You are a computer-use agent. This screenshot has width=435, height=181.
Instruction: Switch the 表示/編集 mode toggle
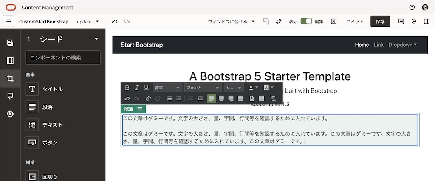pyautogui.click(x=306, y=21)
